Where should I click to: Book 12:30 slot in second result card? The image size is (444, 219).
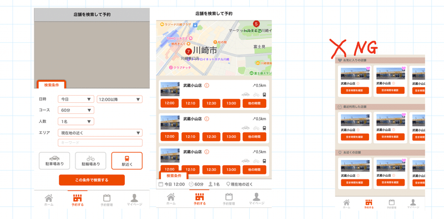(x=211, y=136)
